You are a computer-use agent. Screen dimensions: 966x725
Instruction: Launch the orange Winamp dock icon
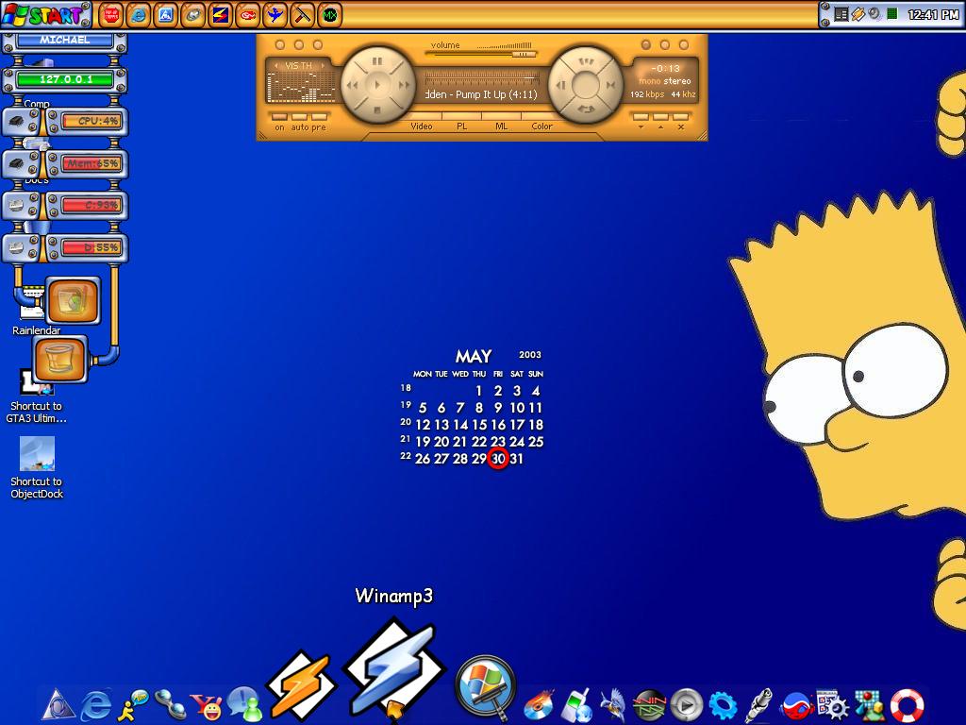pyautogui.click(x=301, y=684)
